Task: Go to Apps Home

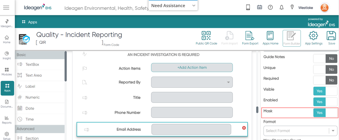Action: (x=270, y=38)
